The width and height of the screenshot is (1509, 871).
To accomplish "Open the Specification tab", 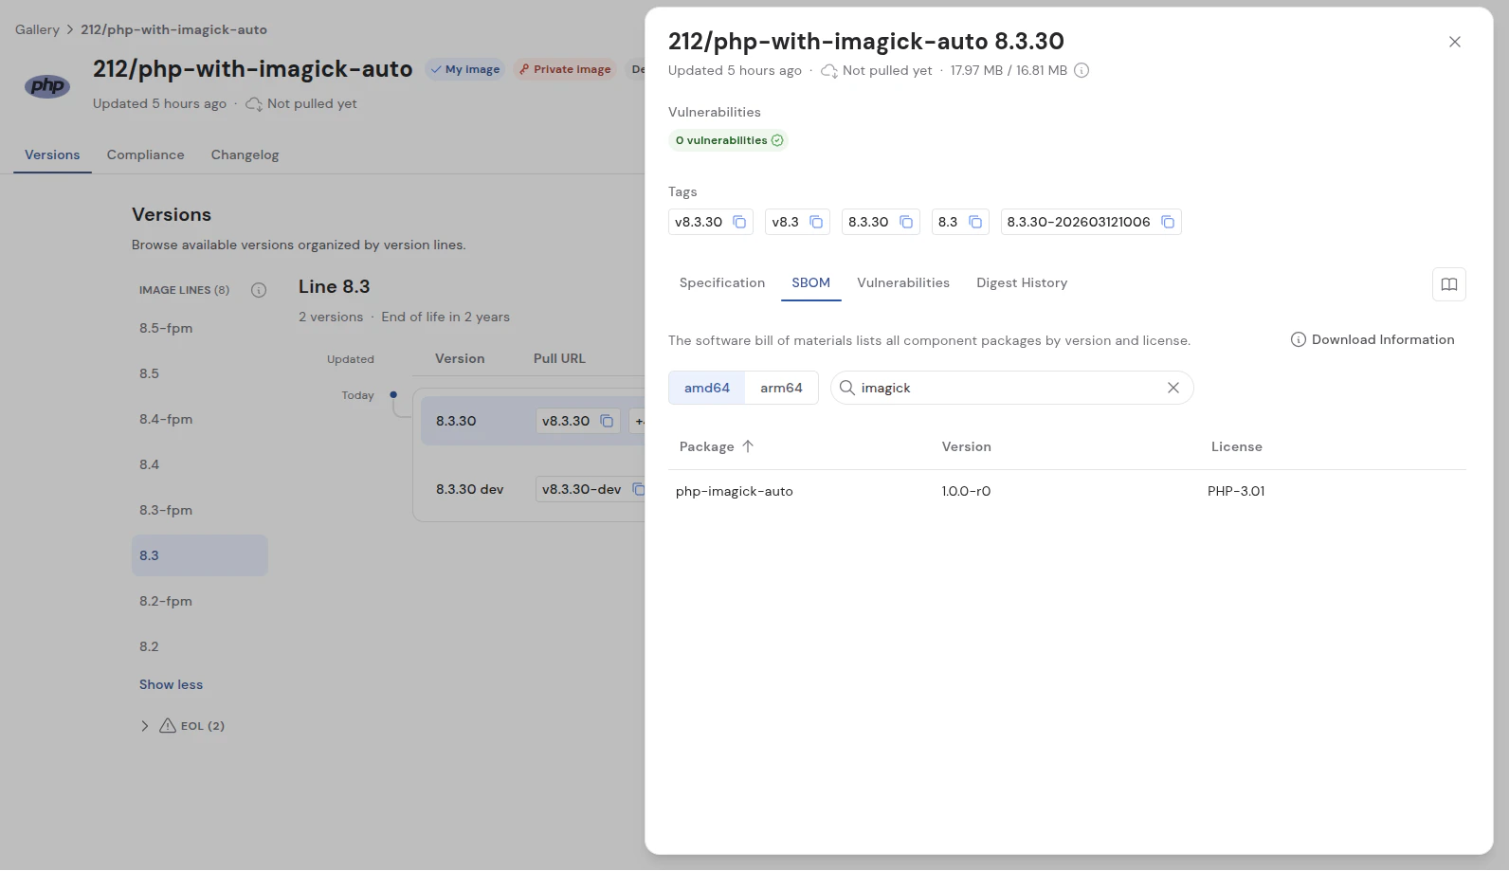I will [x=722, y=282].
